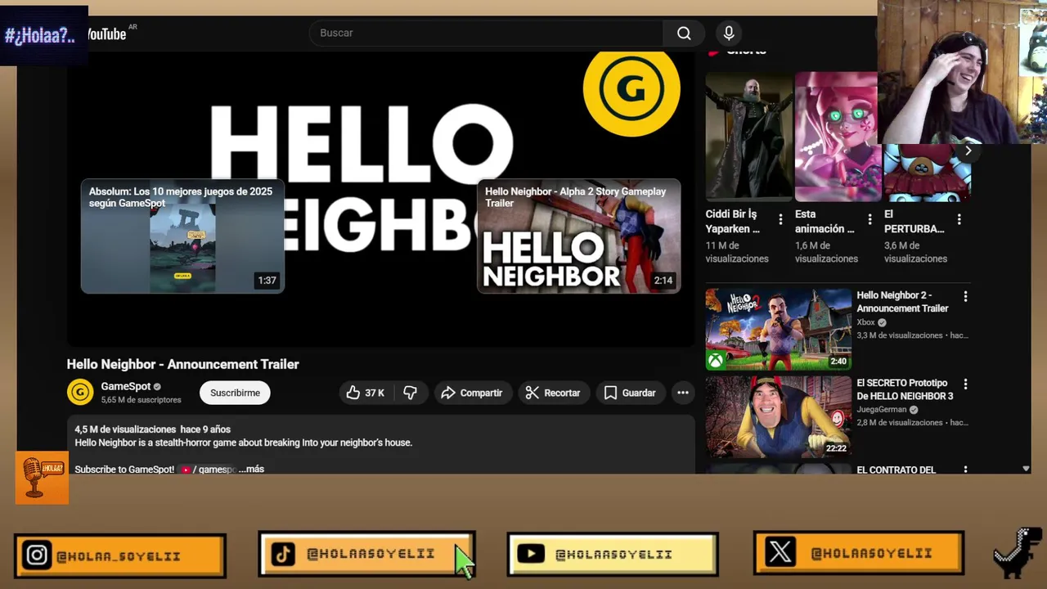
Task: Click the GameSpot channel avatar
Action: click(80, 393)
